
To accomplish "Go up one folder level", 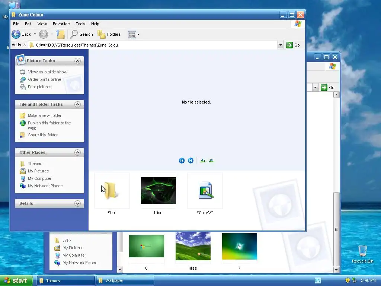I will [x=60, y=34].
